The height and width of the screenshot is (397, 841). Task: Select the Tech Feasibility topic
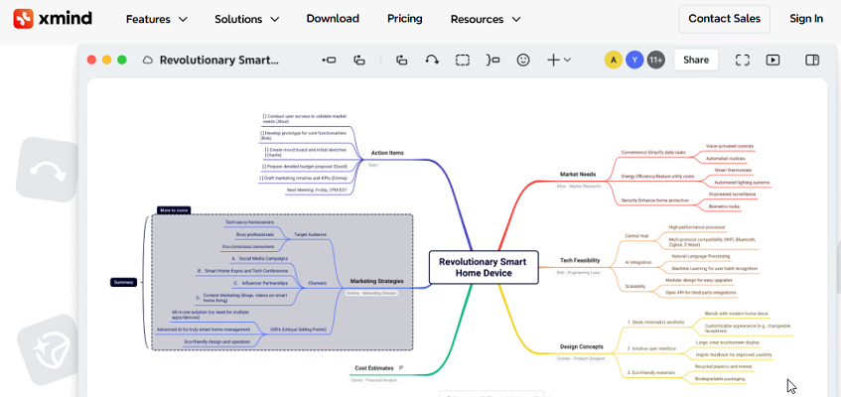[x=580, y=261]
